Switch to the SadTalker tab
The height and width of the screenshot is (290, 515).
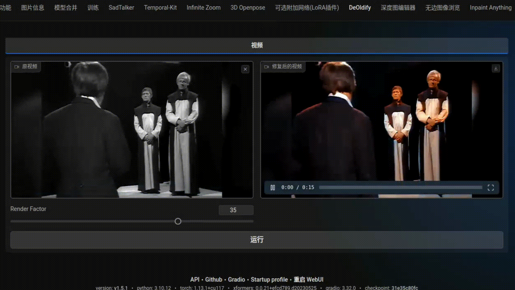tap(121, 8)
